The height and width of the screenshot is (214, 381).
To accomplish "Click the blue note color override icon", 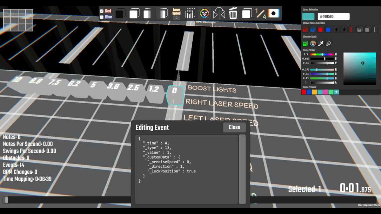I will (x=313, y=30).
